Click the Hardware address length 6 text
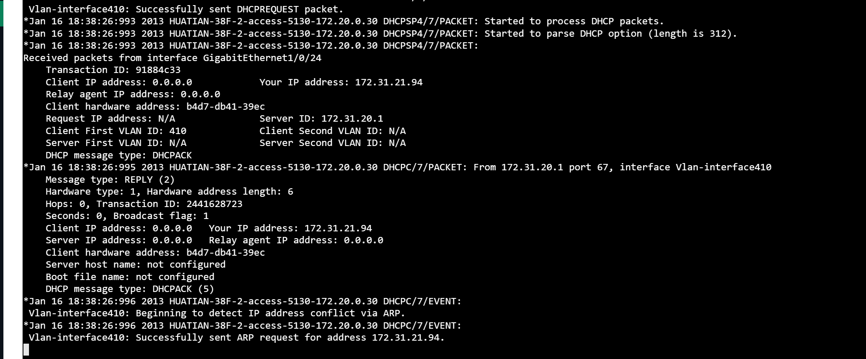Viewport: 866px width, 359px height. pos(220,192)
